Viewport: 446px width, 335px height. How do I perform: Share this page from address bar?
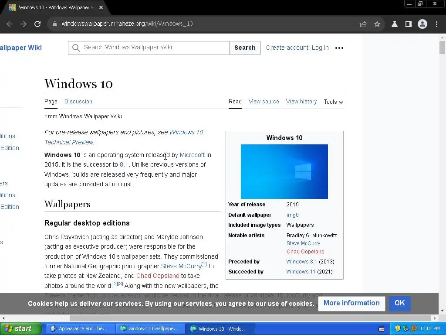click(x=363, y=24)
